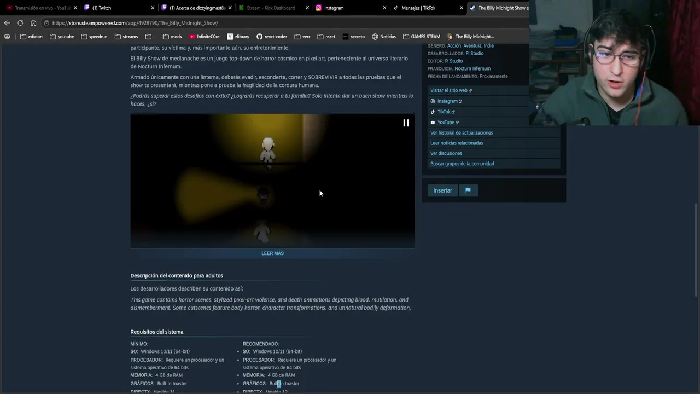
Task: Open the Nocturn Infernum franchise link
Action: coord(472,69)
